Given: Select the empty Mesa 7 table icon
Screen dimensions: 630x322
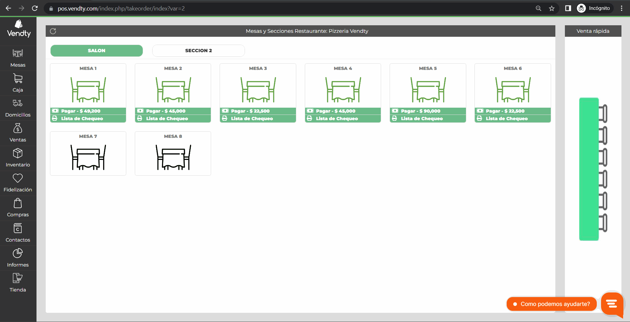Looking at the screenshot, I should click(x=88, y=158).
